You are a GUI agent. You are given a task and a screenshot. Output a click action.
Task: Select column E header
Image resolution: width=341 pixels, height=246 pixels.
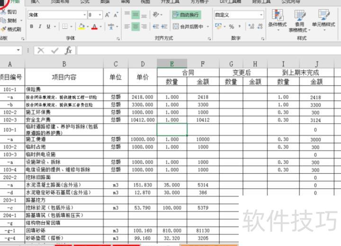point(172,64)
